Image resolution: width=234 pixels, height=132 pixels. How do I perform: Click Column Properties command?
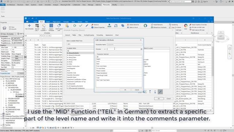98,27
